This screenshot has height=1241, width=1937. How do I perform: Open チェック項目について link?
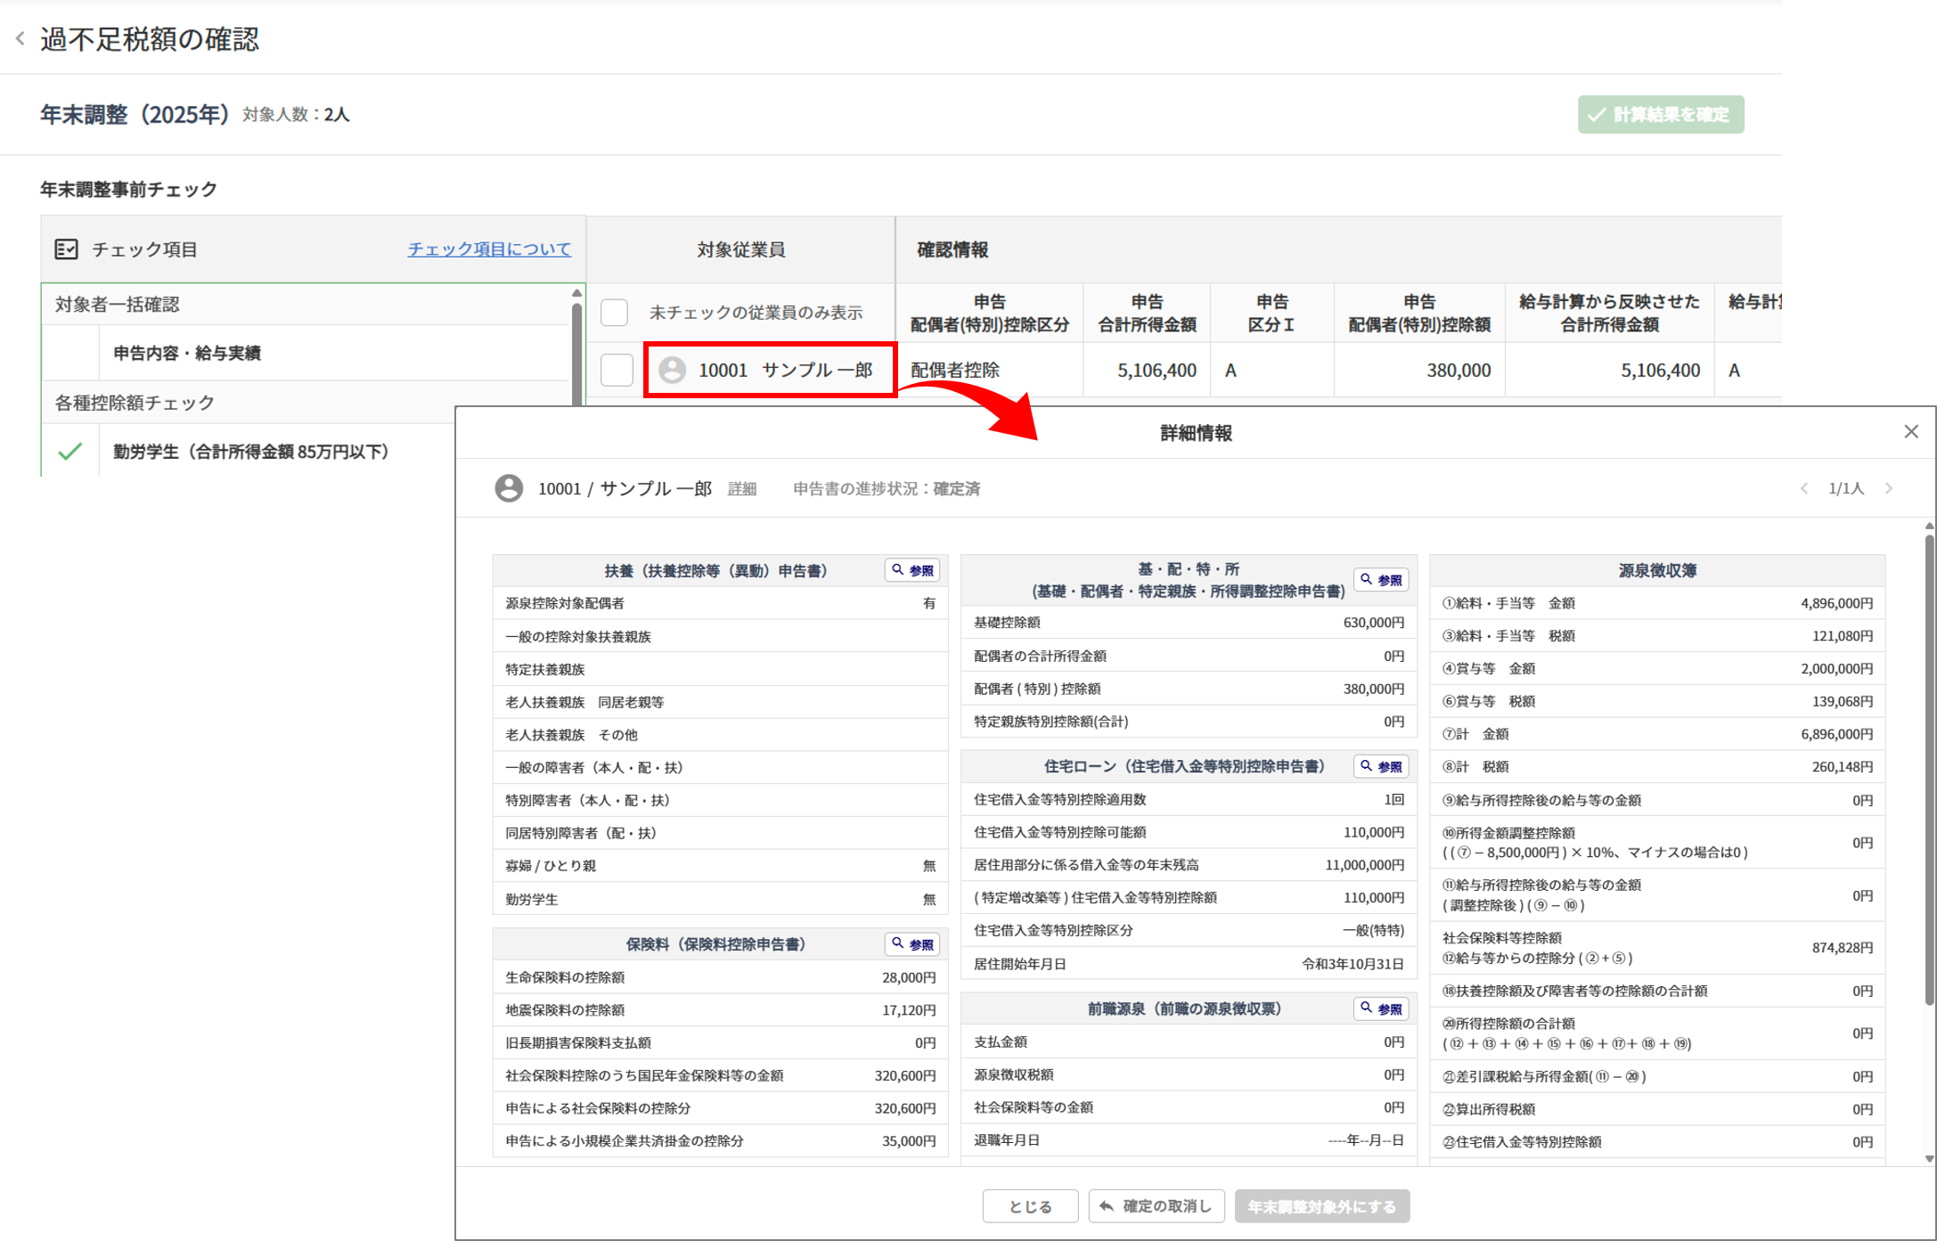click(x=489, y=249)
